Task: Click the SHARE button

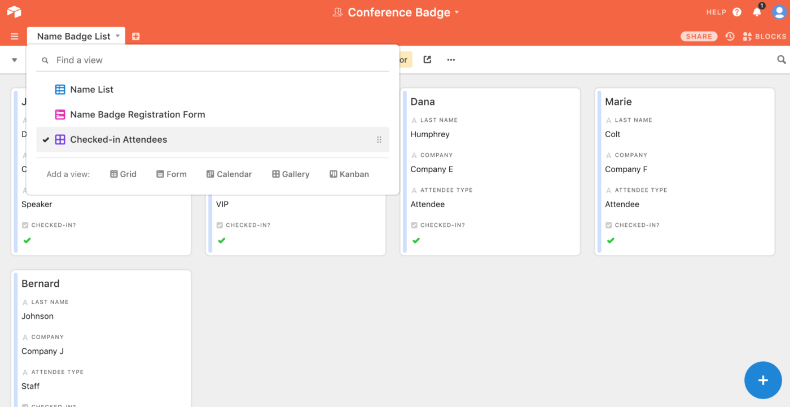Action: point(699,36)
